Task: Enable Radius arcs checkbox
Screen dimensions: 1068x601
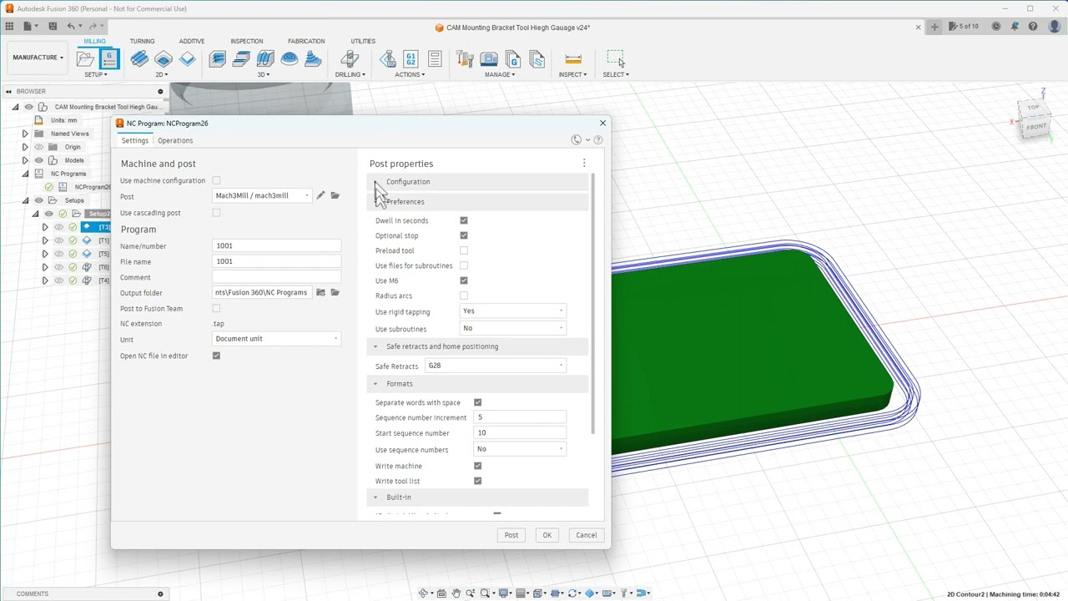Action: tap(464, 295)
